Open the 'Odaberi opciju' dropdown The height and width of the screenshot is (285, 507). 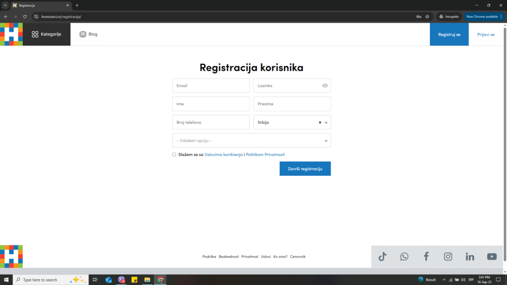(252, 141)
